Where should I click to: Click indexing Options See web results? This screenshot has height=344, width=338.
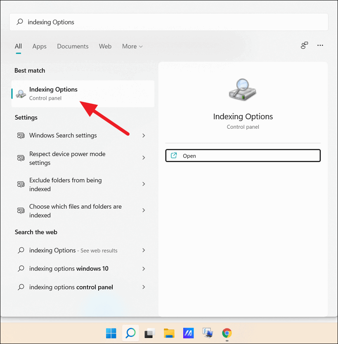pyautogui.click(x=83, y=250)
